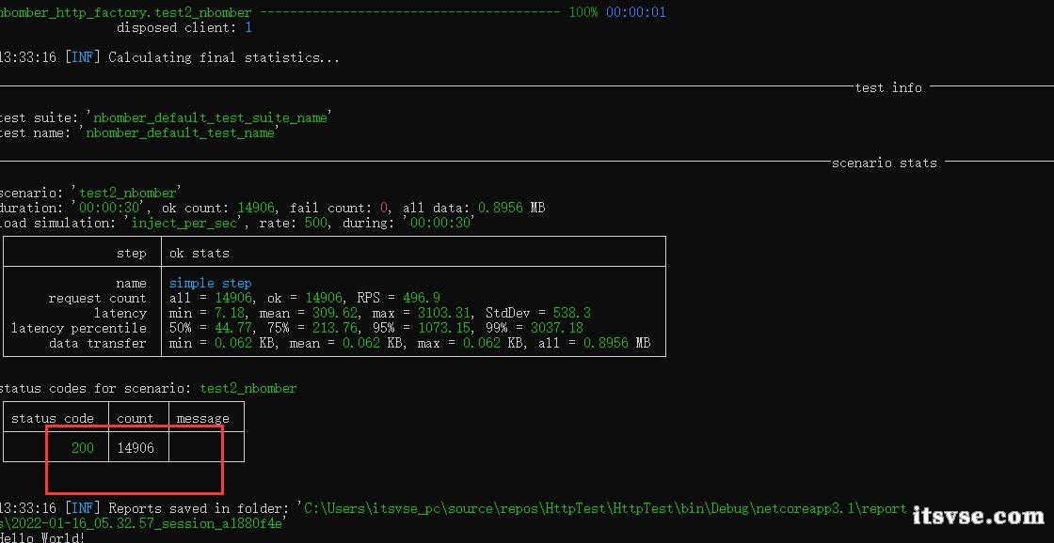Click the 'simple step' name text
The image size is (1054, 543).
point(211,284)
